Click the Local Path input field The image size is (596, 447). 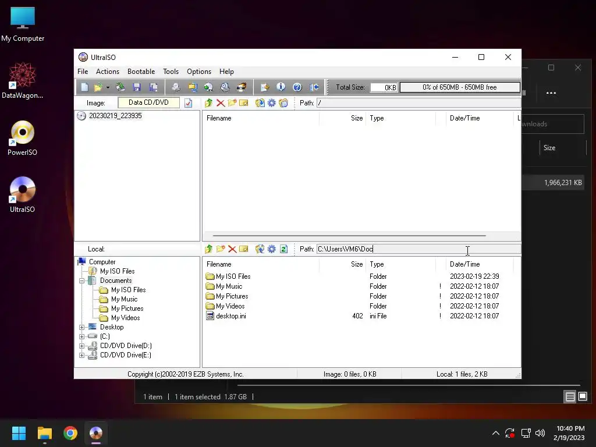click(418, 249)
